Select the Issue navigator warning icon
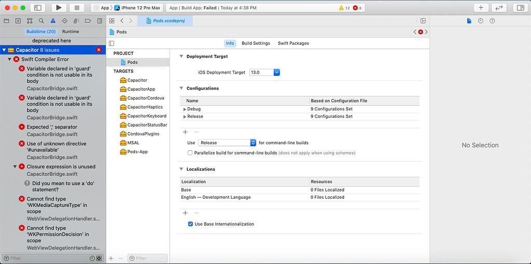The image size is (531, 264). pyautogui.click(x=53, y=21)
